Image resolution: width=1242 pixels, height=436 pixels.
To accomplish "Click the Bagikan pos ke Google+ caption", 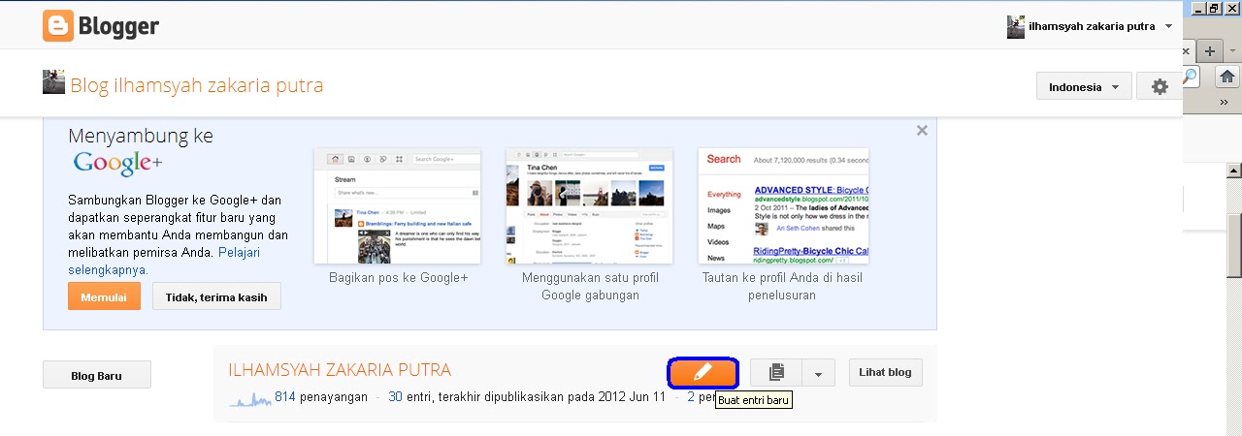I will 398,277.
